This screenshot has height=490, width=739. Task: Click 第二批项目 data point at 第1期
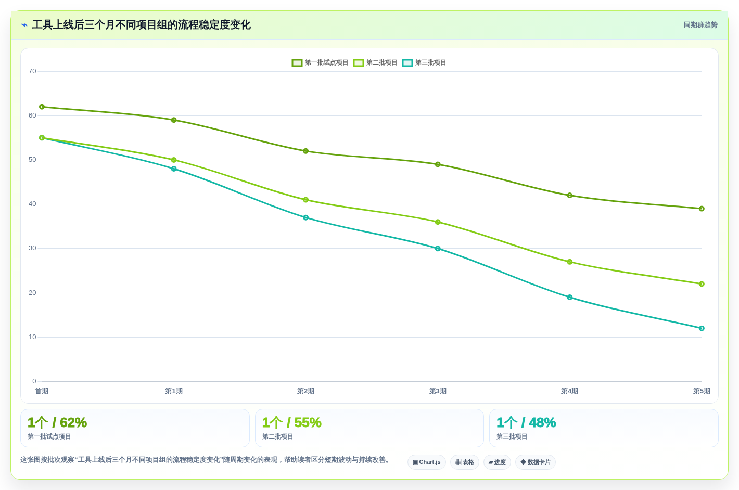click(x=174, y=160)
